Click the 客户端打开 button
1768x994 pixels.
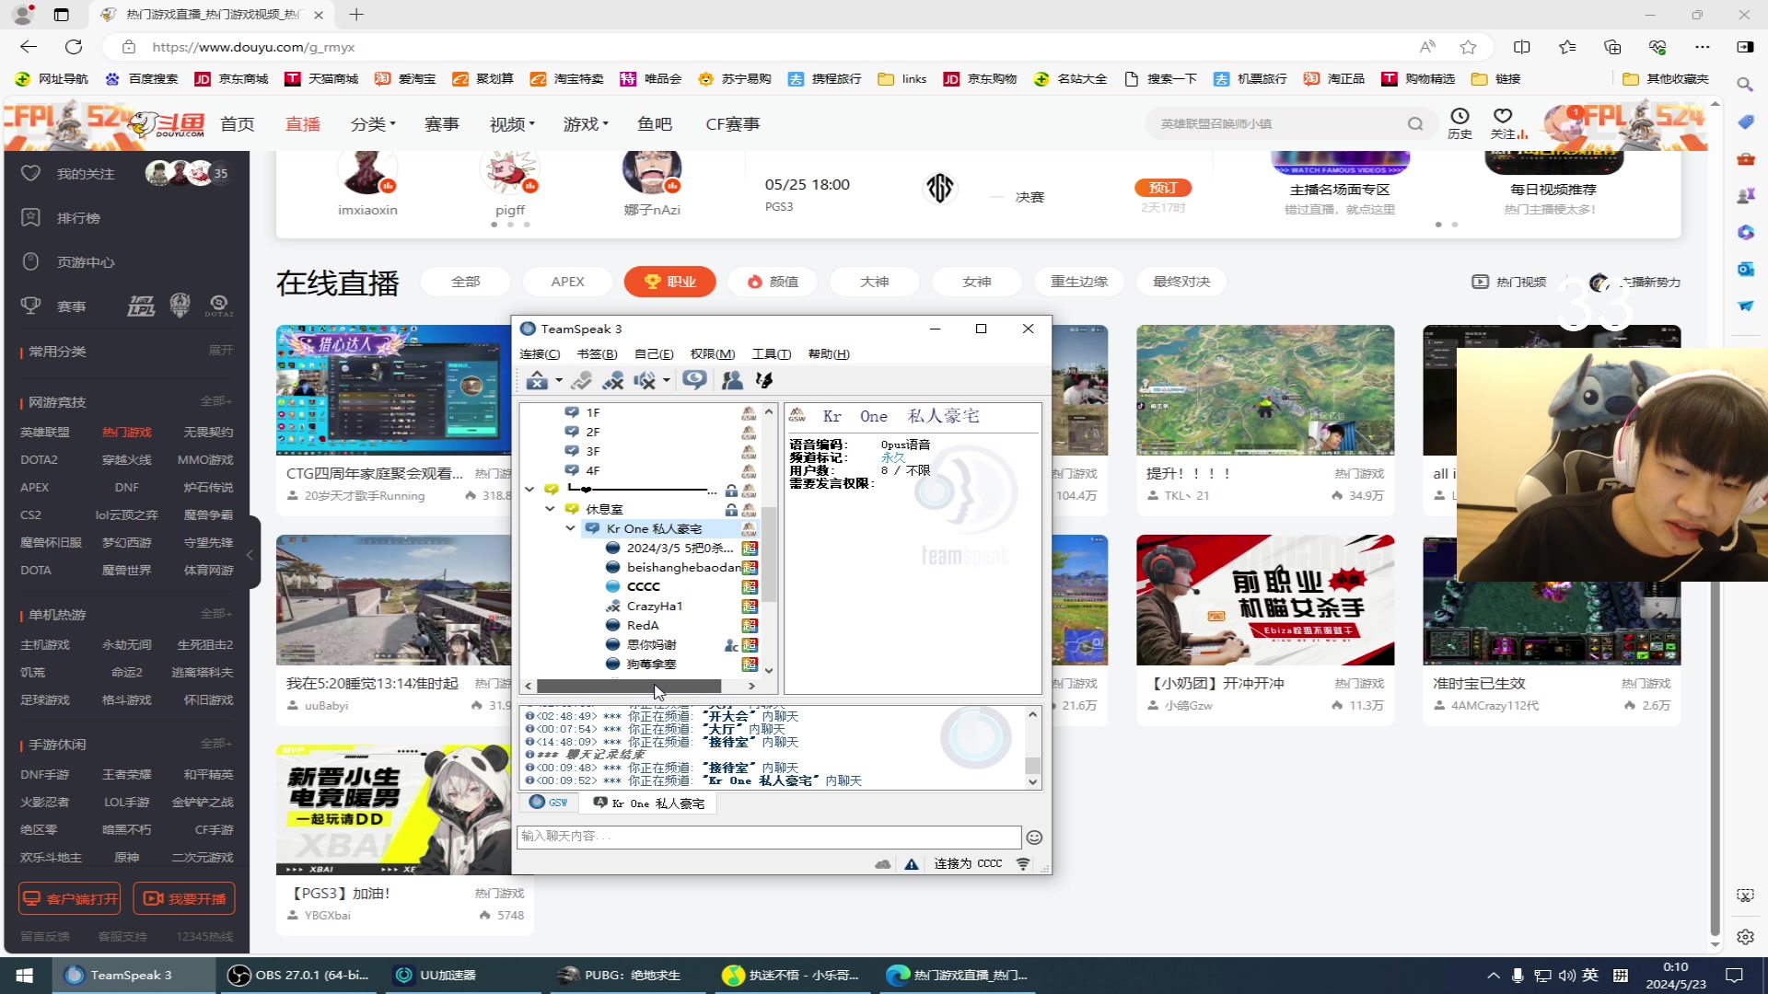click(70, 898)
